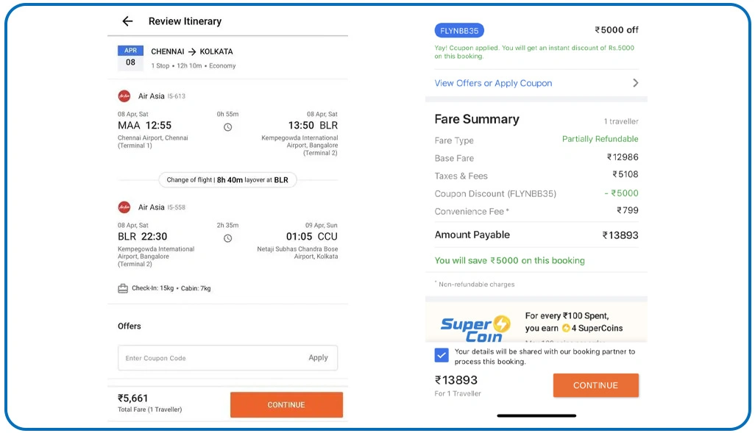Click the Air Asia airline logo on flight I5-613
This screenshot has height=433, width=755.
pos(123,96)
